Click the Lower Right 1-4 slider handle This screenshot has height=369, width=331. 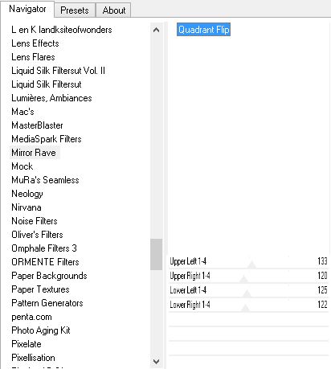(245, 309)
